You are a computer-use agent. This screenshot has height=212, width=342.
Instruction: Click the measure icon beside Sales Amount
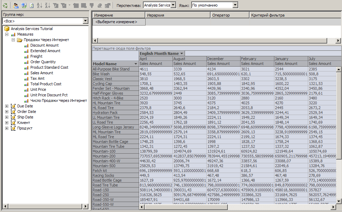point(26,73)
